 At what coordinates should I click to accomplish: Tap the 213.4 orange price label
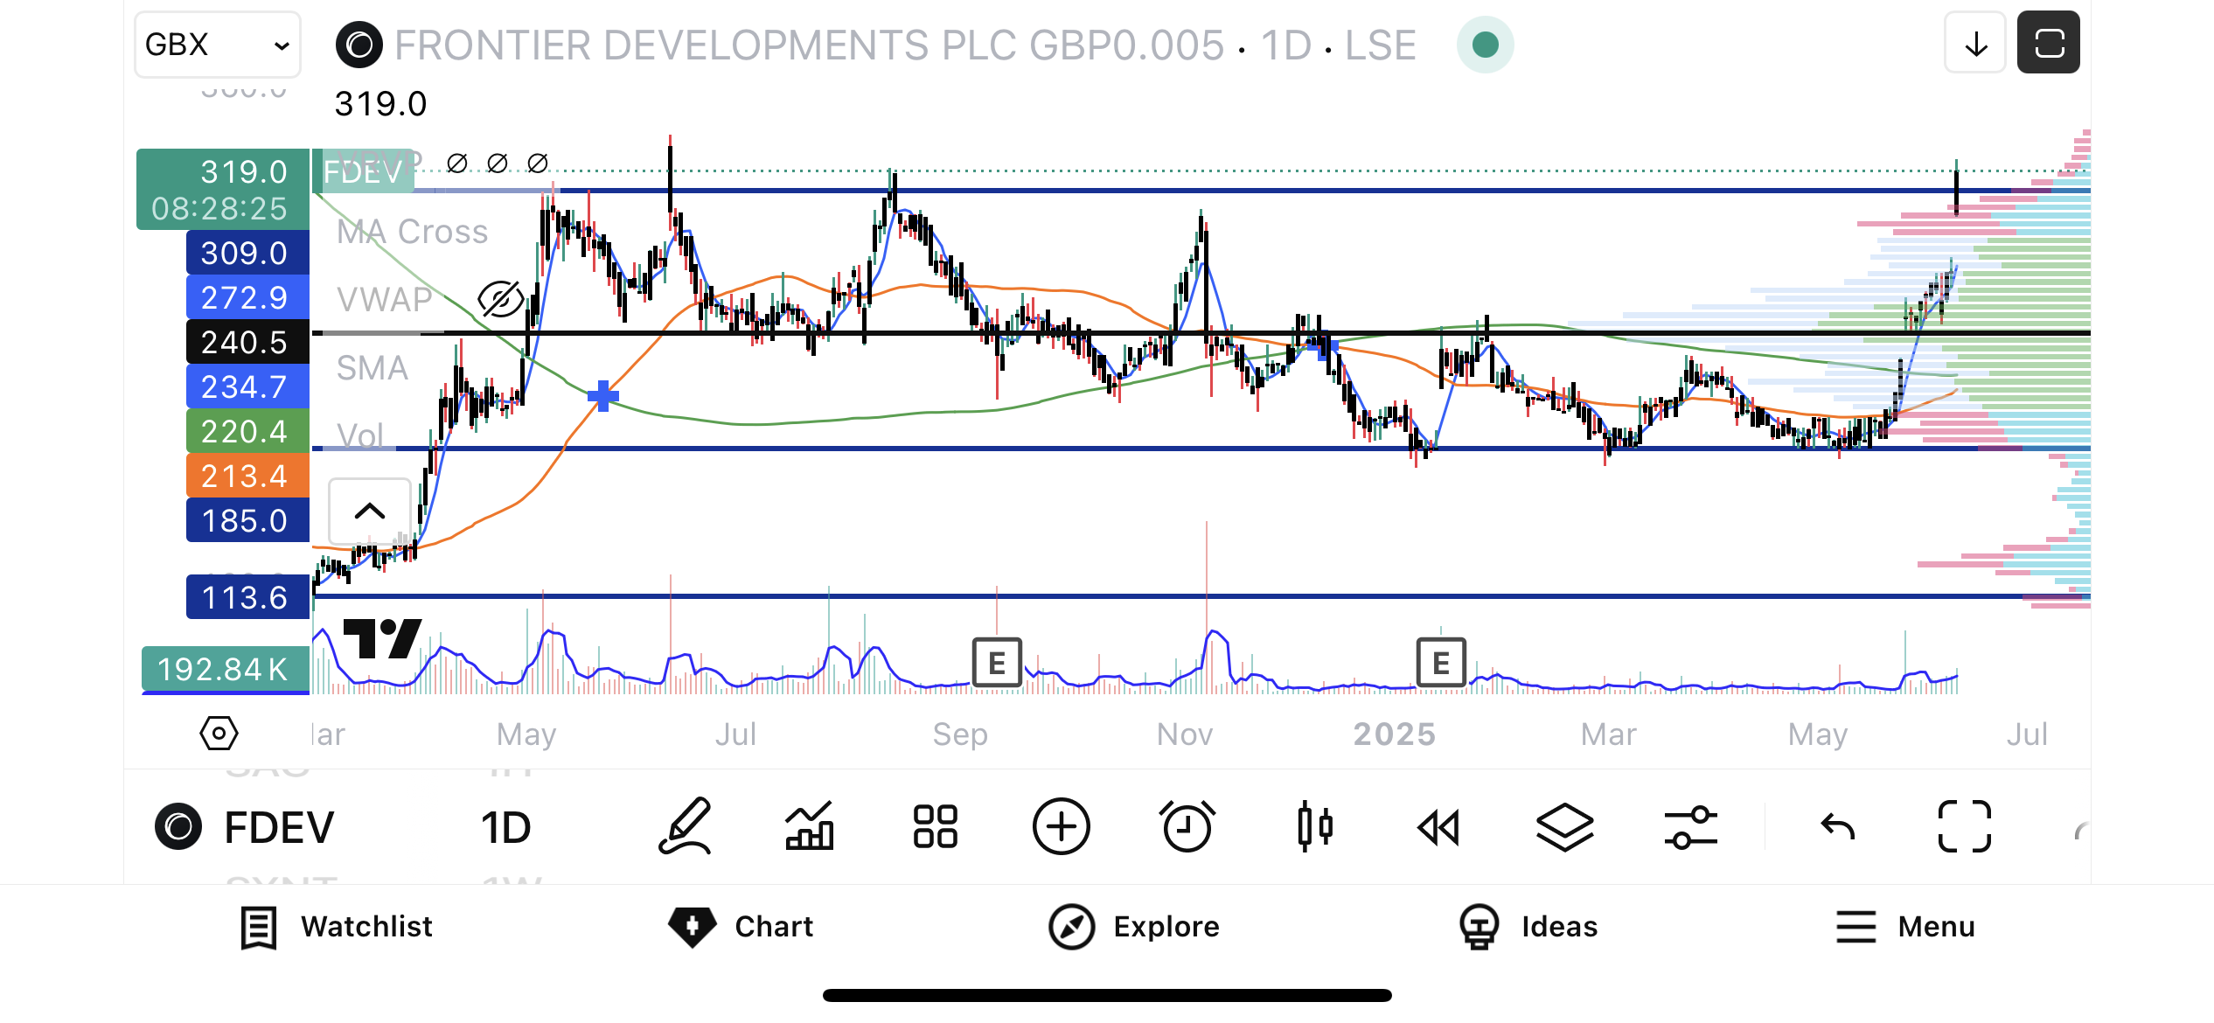click(247, 476)
